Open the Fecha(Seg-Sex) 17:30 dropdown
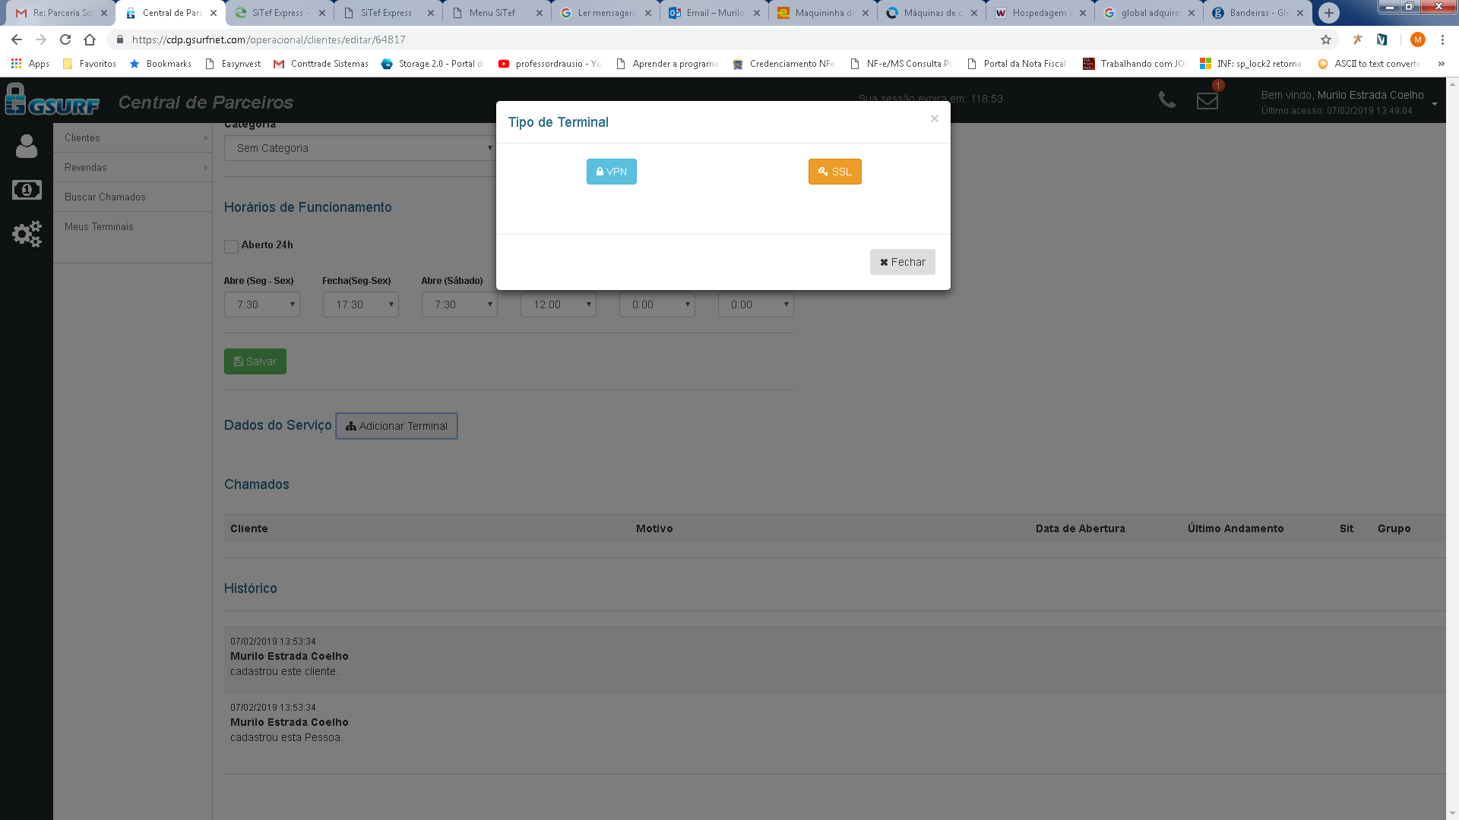Viewport: 1459px width, 820px height. 360,304
